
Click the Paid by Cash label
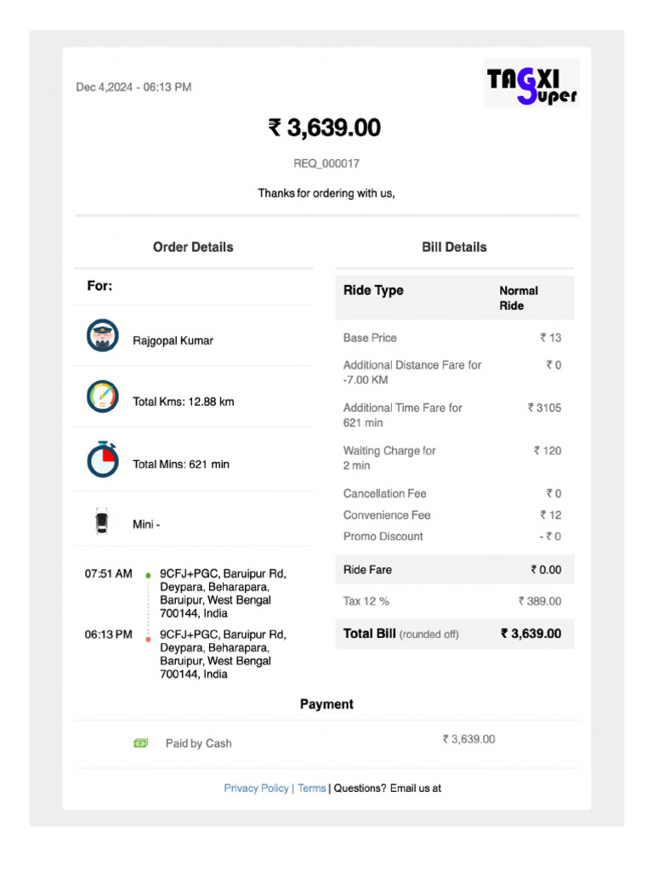click(x=198, y=743)
